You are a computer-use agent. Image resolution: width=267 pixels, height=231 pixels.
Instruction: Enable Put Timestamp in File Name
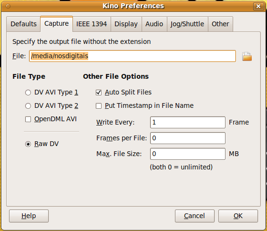coord(99,106)
